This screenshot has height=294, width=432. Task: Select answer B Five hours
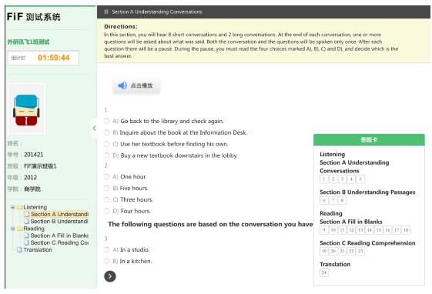[x=106, y=189]
